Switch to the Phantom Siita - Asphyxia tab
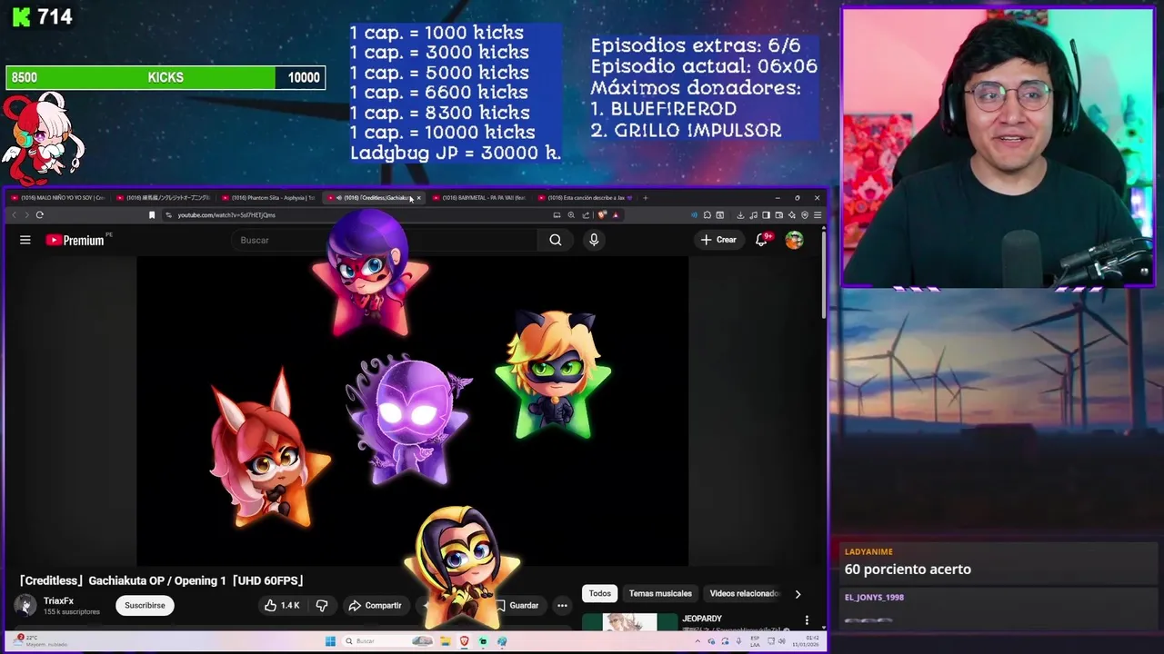Viewport: 1164px width, 654px height. click(269, 197)
